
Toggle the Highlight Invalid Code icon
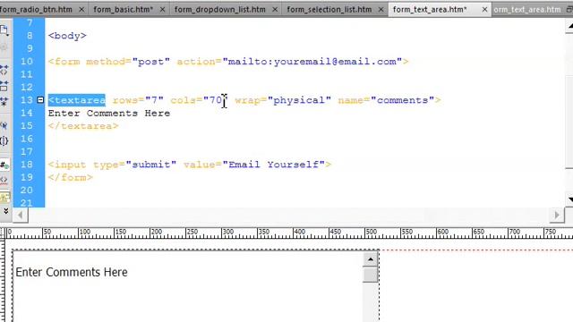[4, 180]
